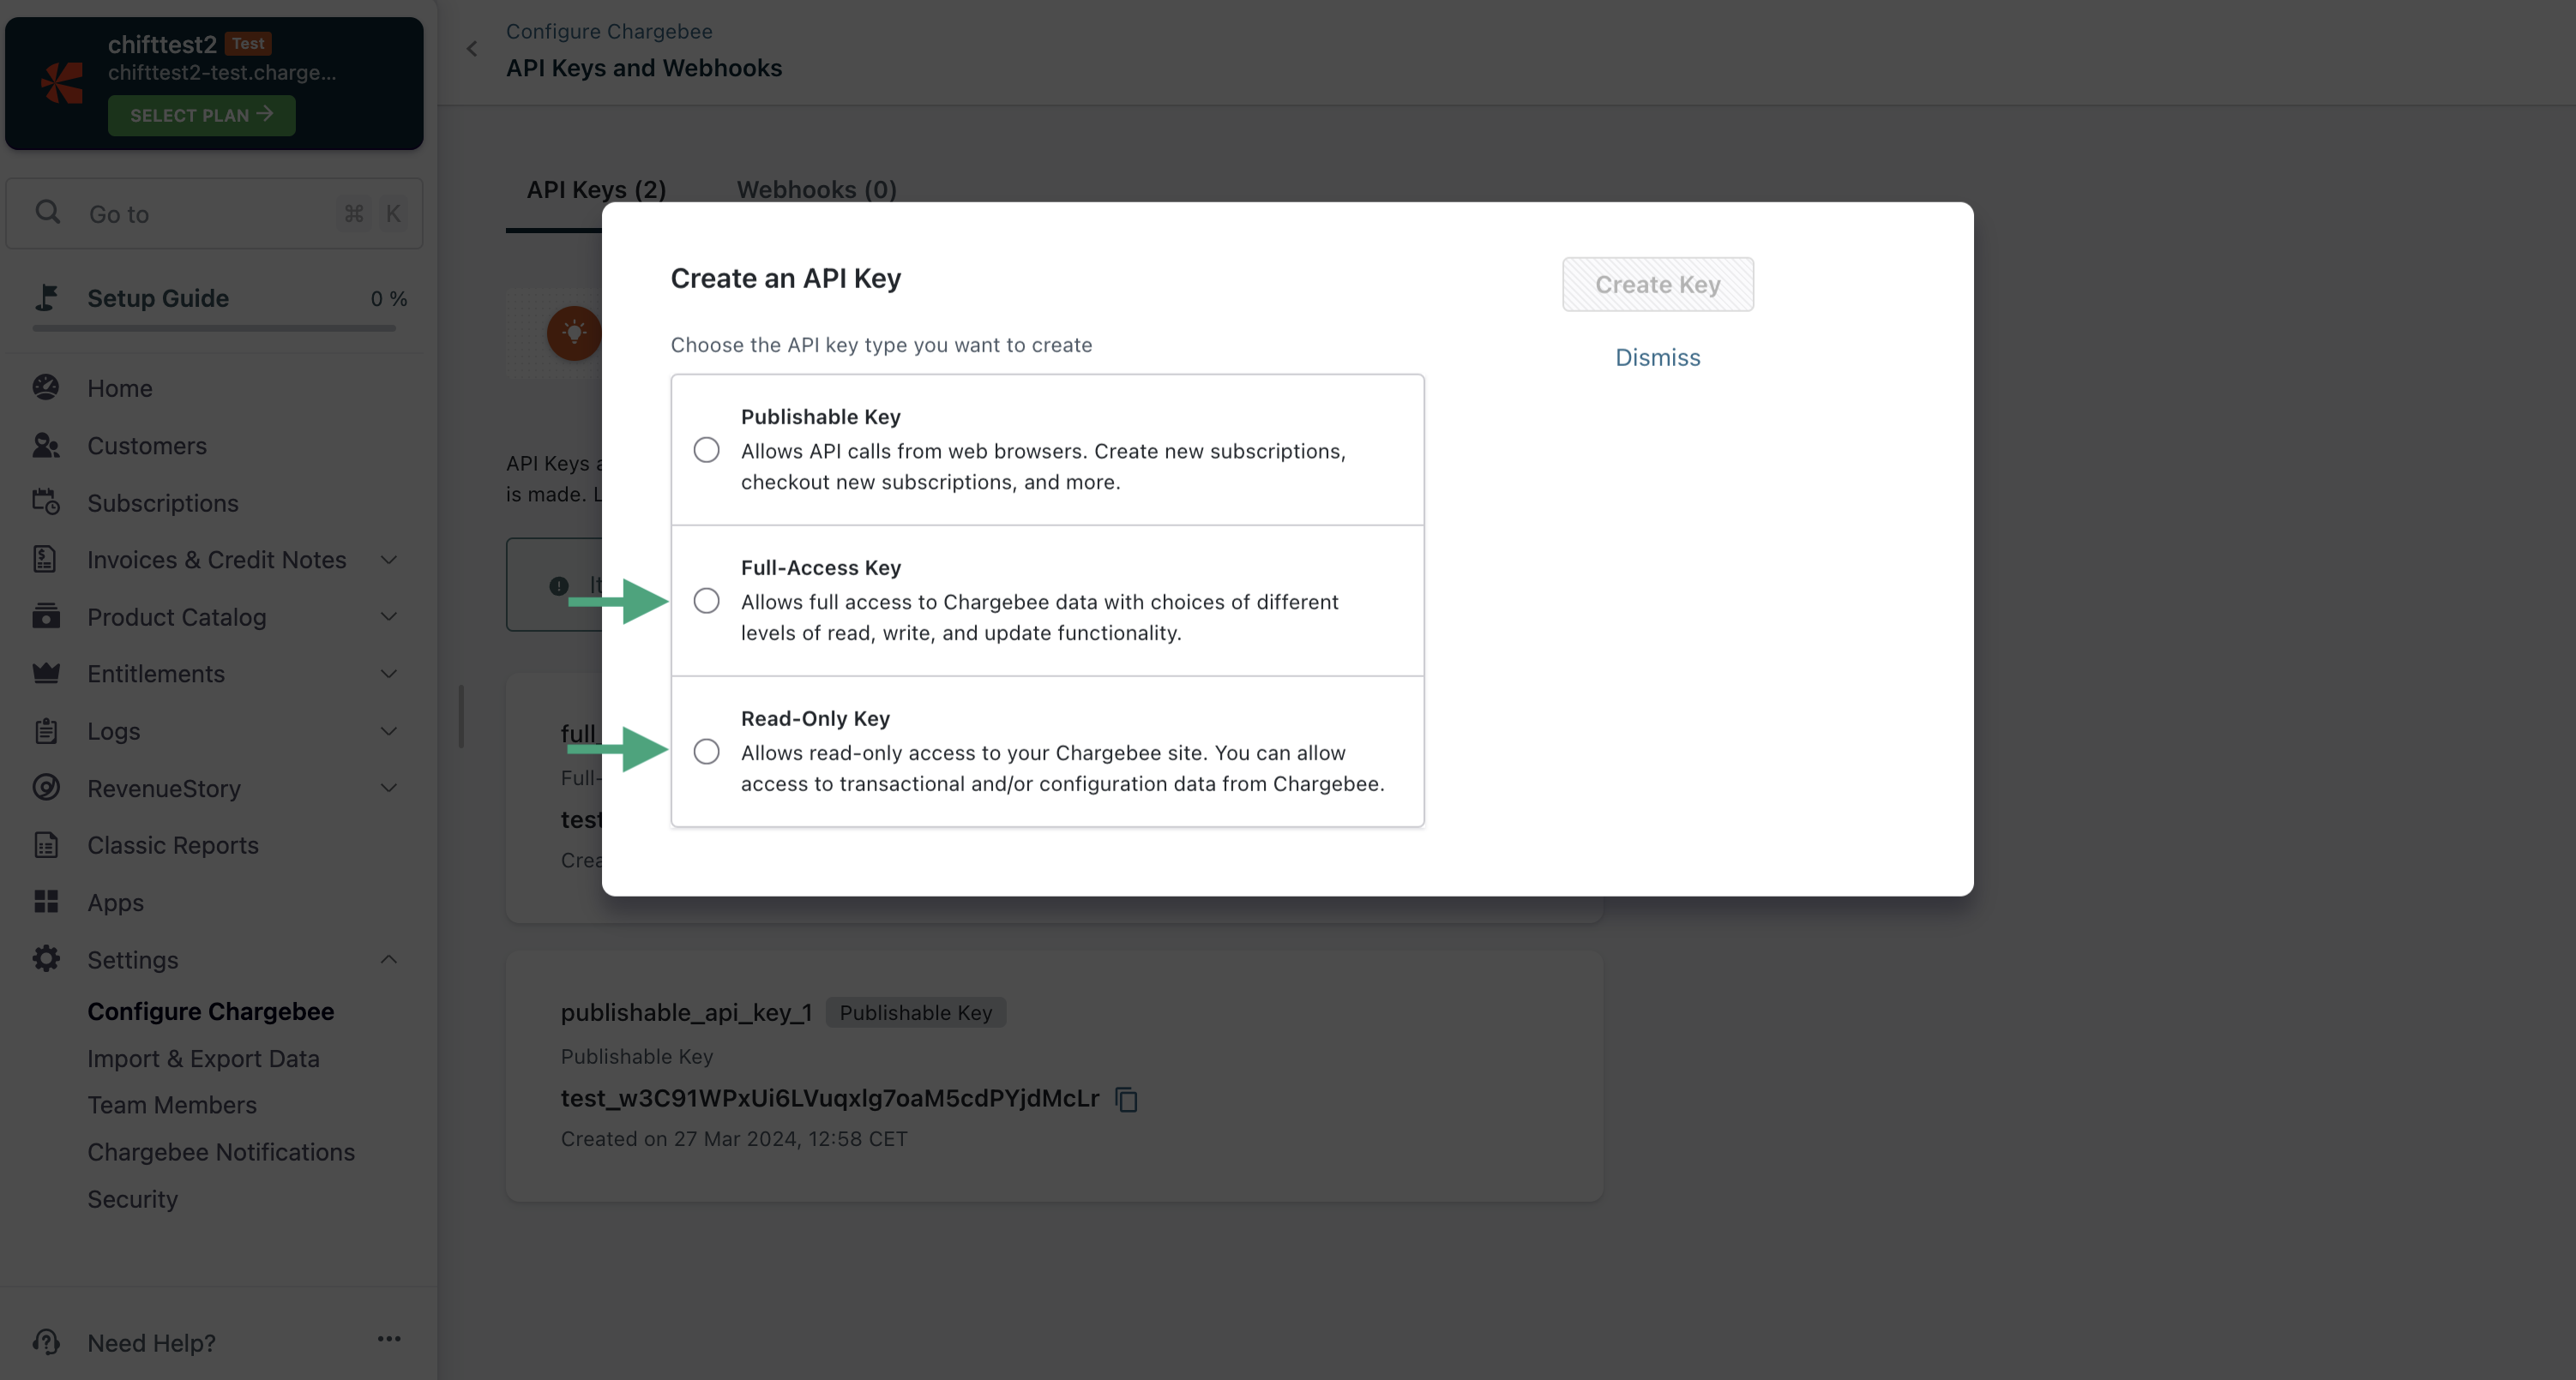Click the SELECT PLAN button
This screenshot has width=2576, height=1380.
(201, 116)
